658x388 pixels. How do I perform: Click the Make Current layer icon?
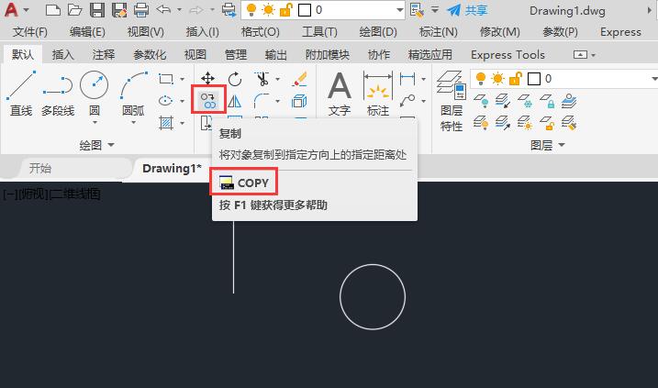tap(569, 101)
